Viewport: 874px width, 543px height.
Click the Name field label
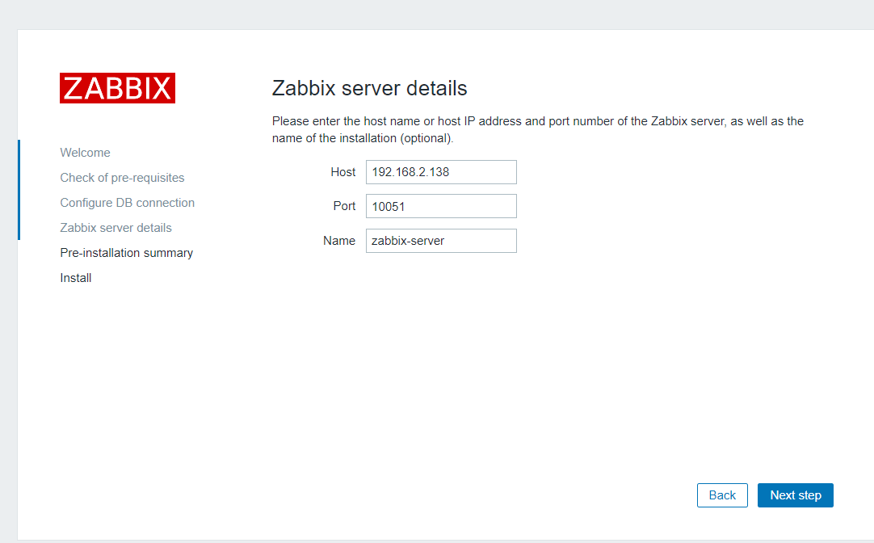pos(339,241)
